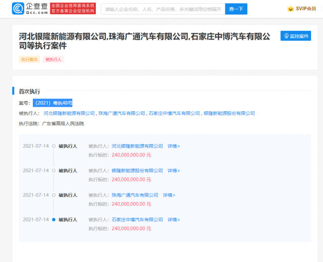Click the red credit system banner

(x=73, y=8)
